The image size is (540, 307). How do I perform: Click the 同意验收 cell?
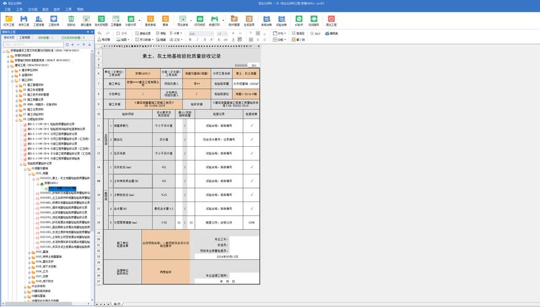[x=165, y=272]
